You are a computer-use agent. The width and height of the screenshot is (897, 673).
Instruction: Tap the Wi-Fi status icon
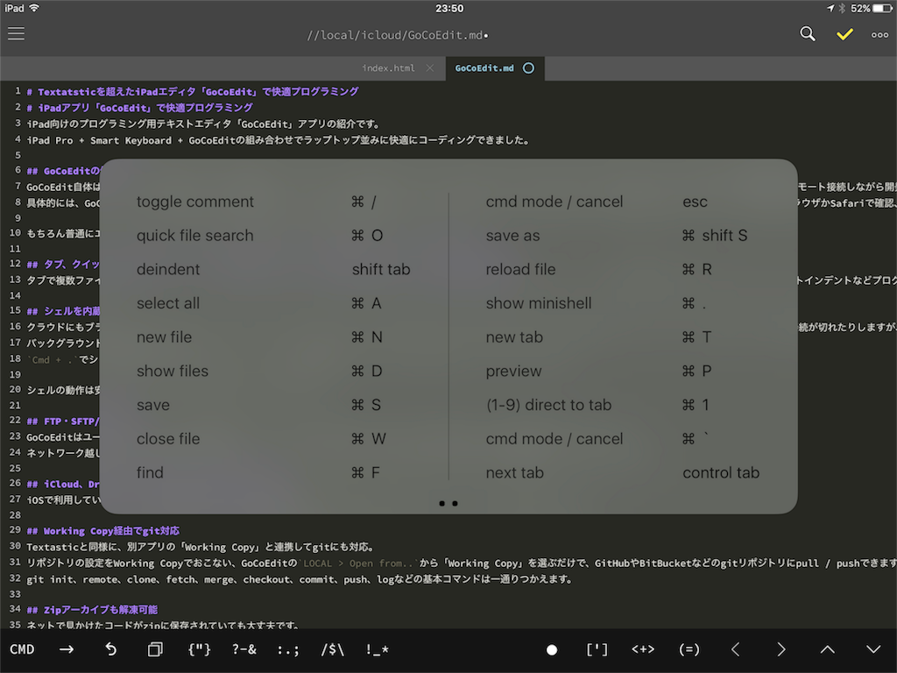coord(34,8)
